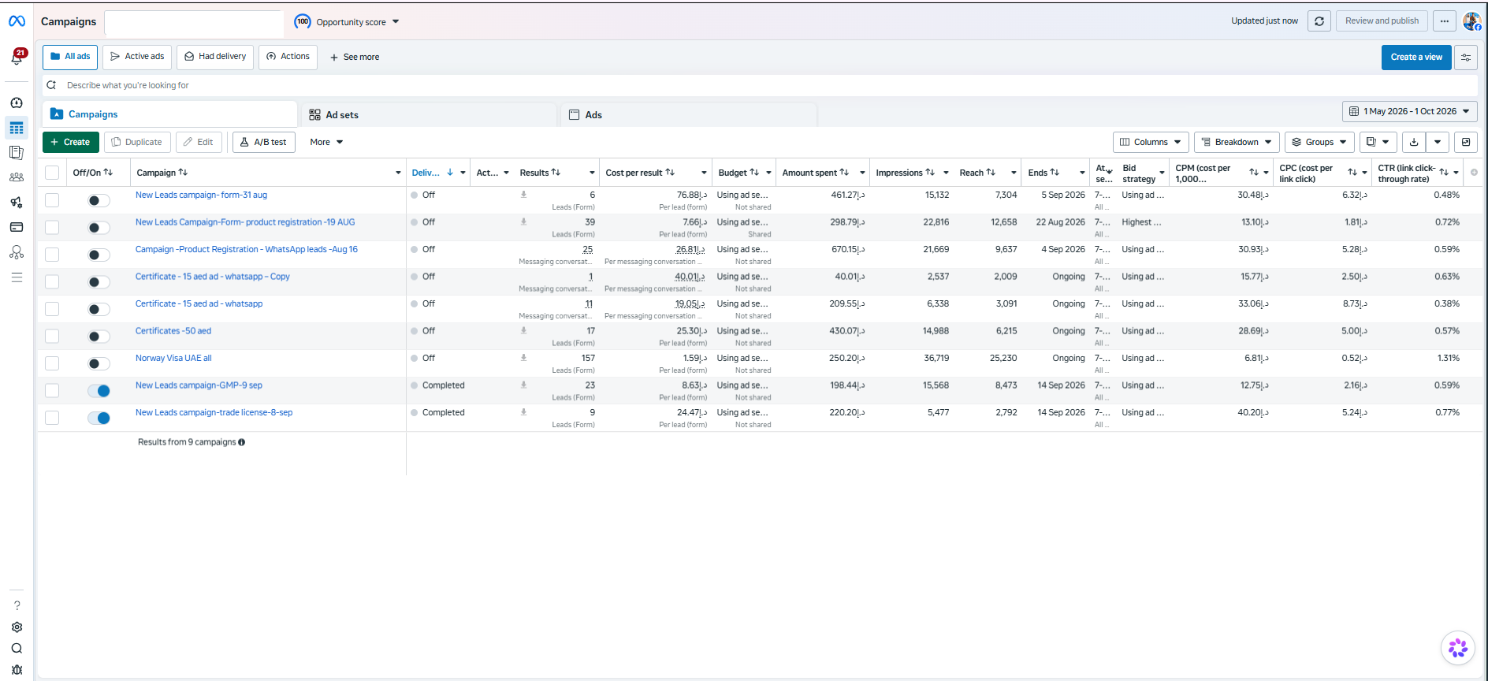Open Advertising settings megaphone icon in sidebar
The image size is (1488, 681).
point(17,203)
